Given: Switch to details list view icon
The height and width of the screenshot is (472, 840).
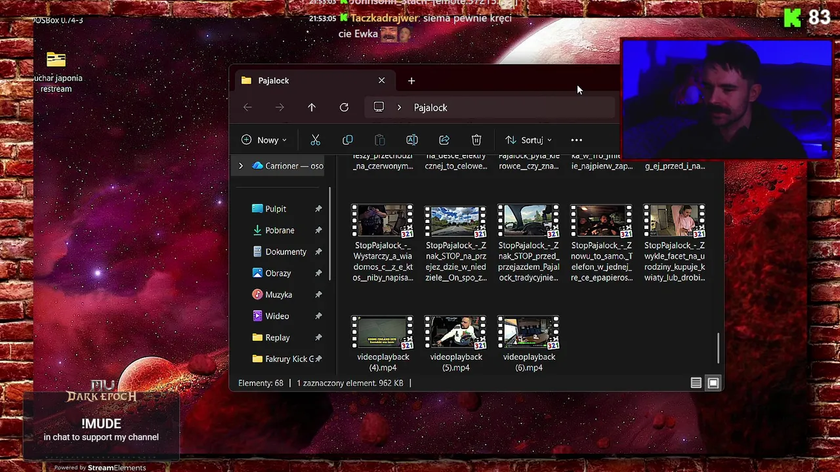Looking at the screenshot, I should [x=696, y=383].
